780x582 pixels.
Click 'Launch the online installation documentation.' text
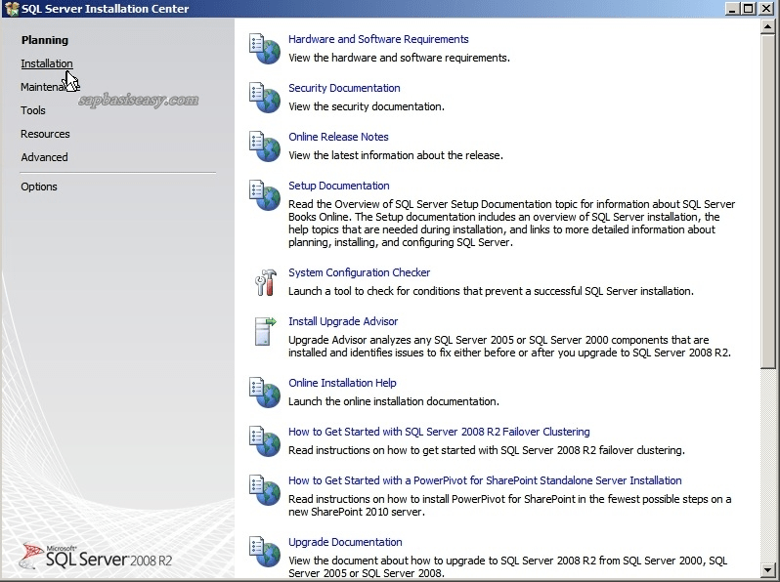[x=394, y=401]
